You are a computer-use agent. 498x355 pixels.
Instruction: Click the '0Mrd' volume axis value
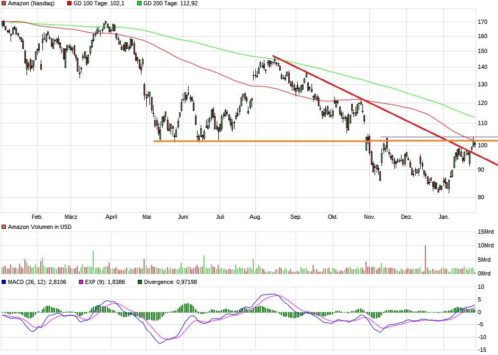click(x=484, y=273)
